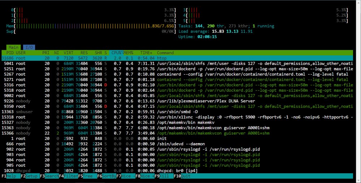Select dockerd thread row PID 5318
The width and height of the screenshot is (361, 183).
pos(177,90)
